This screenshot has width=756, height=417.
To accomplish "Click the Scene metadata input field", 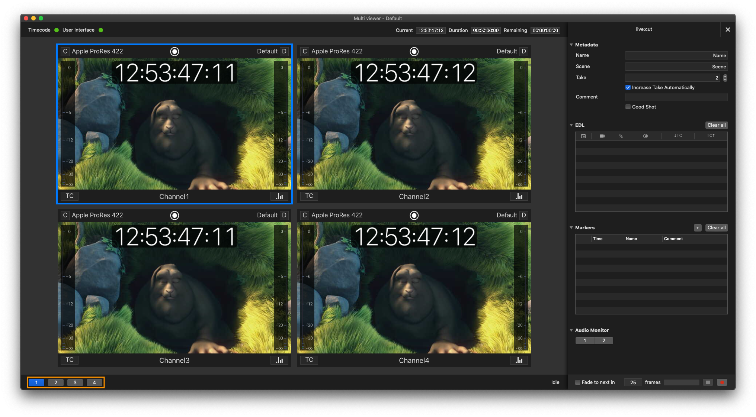I will click(676, 67).
